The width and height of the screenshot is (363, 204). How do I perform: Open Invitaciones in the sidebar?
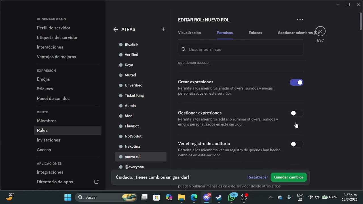coord(48,140)
